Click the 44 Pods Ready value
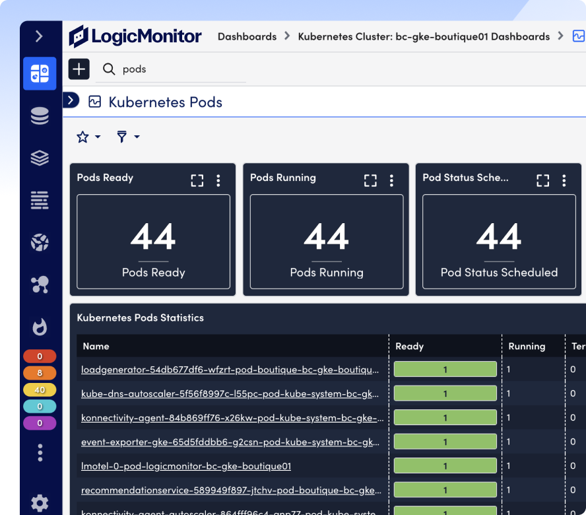 pos(153,237)
